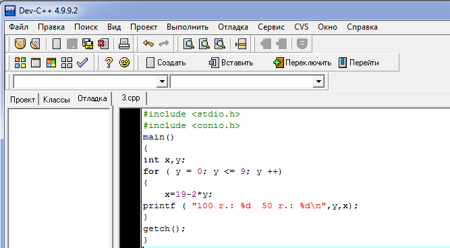The image size is (450, 248).
Task: Click the Run window icon
Action: click(x=36, y=63)
